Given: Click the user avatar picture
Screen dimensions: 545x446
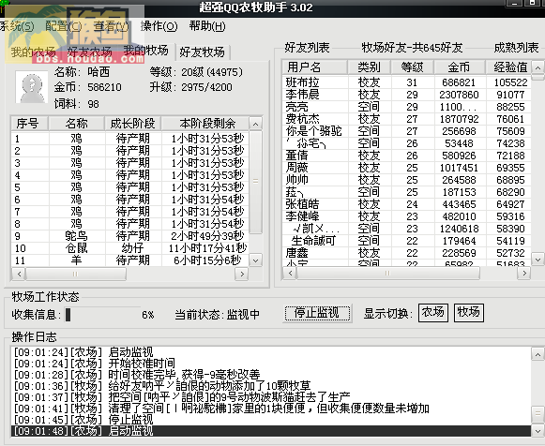Looking at the screenshot, I should (x=32, y=87).
